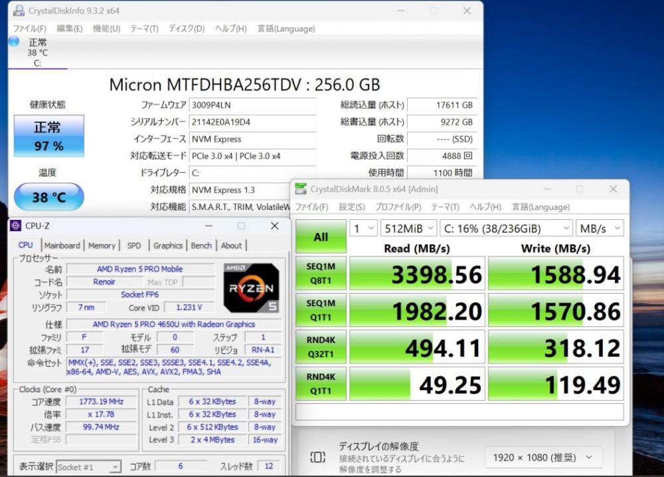Switch to the CPU tab in CPU-Z
The image size is (664, 477).
coord(25,245)
